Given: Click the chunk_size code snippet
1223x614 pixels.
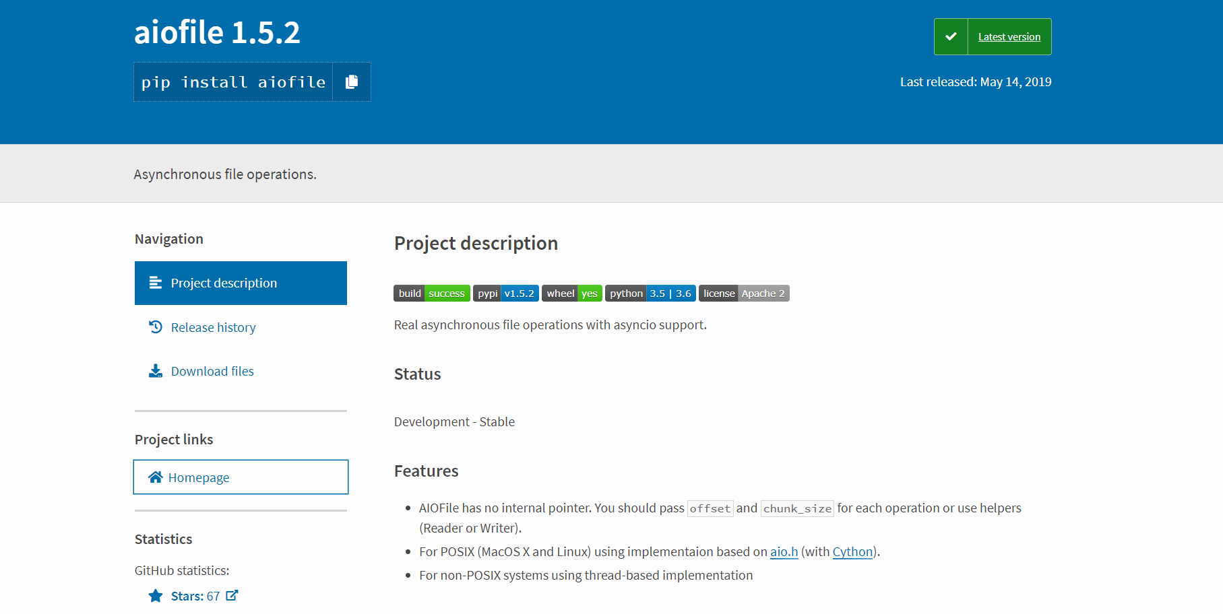Looking at the screenshot, I should point(797,508).
